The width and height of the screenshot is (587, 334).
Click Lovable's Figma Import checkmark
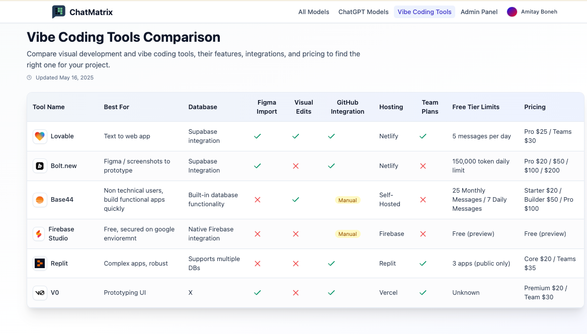pos(258,136)
